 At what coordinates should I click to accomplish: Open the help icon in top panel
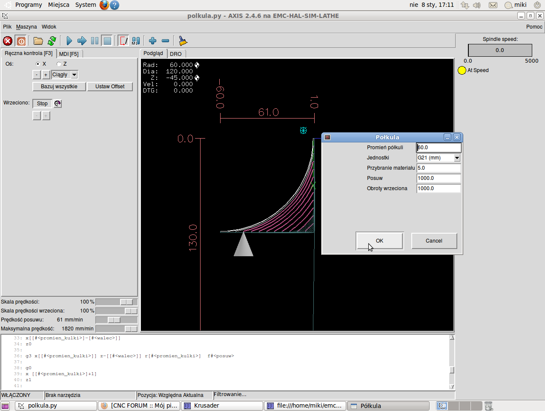point(115,5)
